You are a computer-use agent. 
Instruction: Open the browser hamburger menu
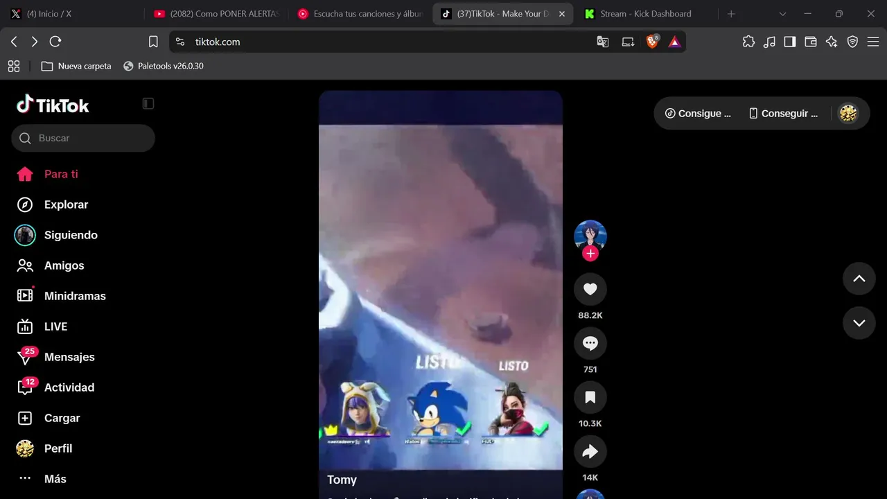pos(872,42)
